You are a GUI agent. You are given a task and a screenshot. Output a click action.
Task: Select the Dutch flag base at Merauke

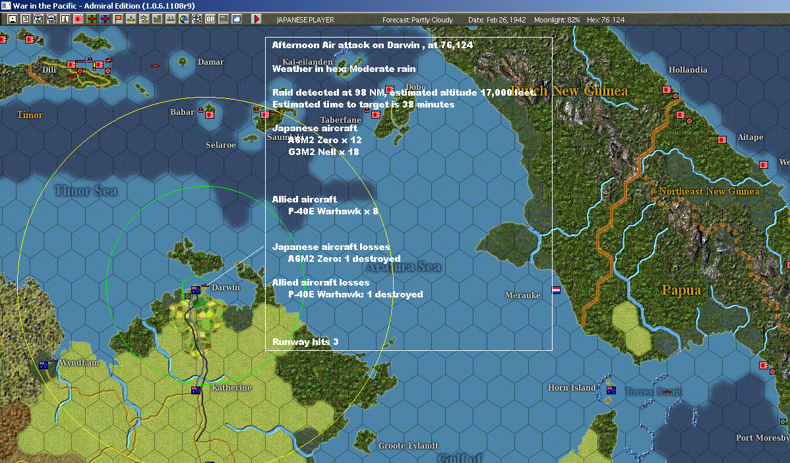(556, 290)
